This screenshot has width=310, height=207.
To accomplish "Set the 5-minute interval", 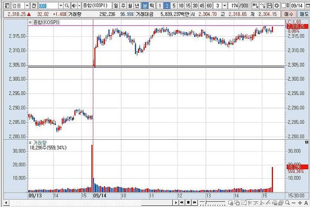I will tap(174, 6).
